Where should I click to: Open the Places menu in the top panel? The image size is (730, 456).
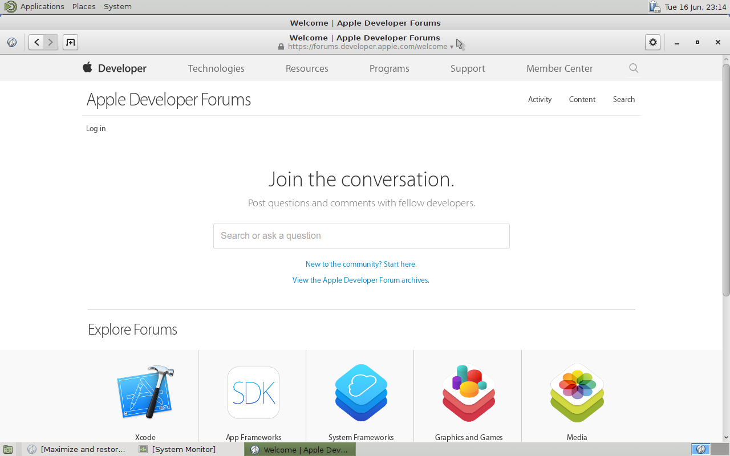pos(84,7)
